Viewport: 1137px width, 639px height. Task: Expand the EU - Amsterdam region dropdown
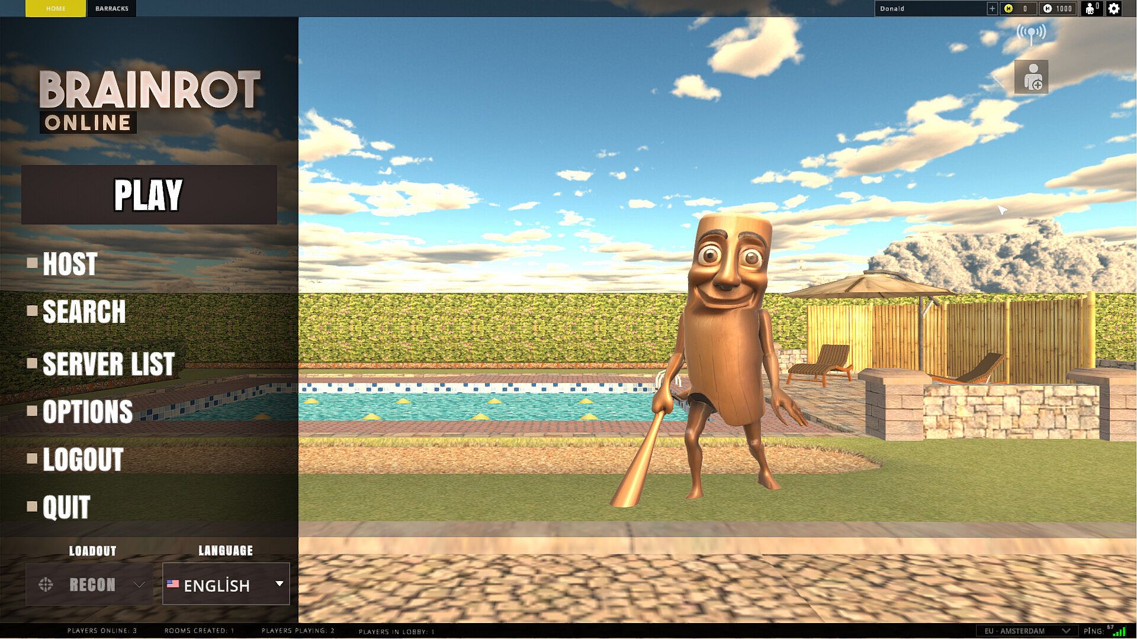[1027, 631]
